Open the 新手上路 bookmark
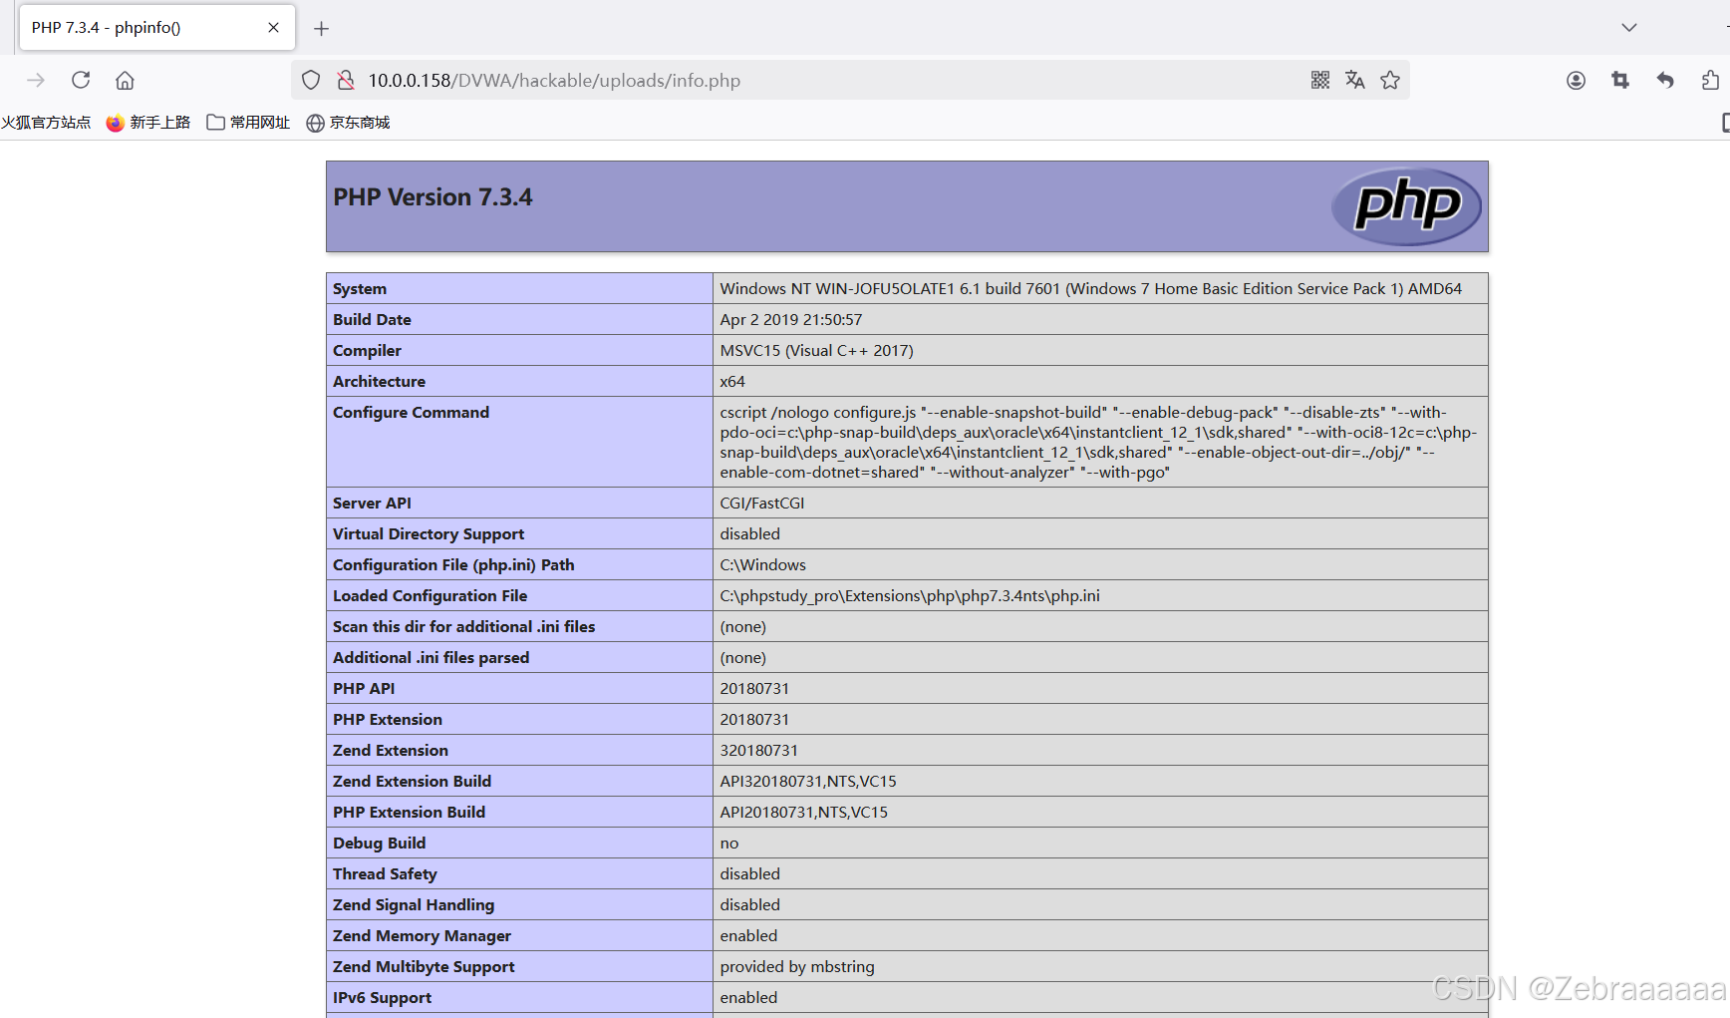The width and height of the screenshot is (1730, 1018). tap(147, 123)
